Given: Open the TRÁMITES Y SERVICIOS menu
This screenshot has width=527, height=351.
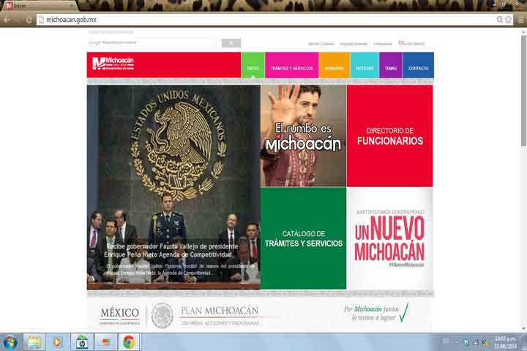Looking at the screenshot, I should tap(291, 67).
